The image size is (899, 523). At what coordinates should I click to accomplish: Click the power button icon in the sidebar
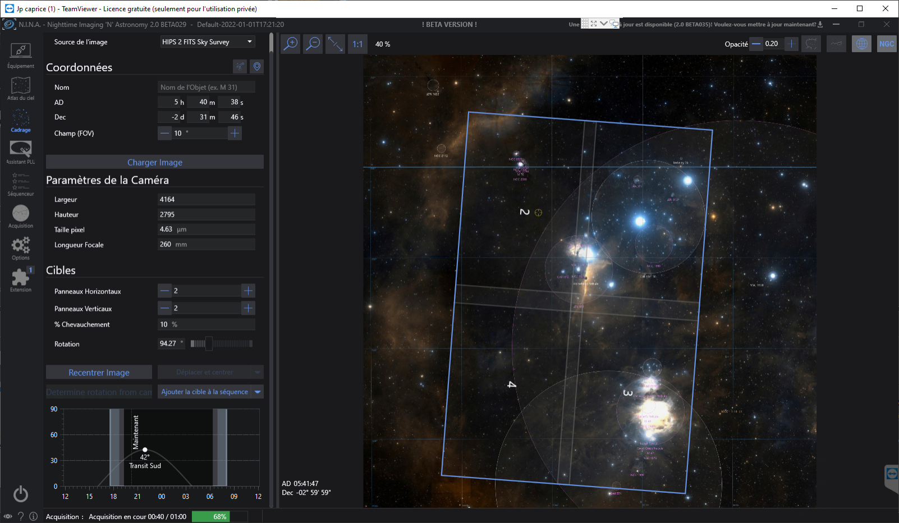(x=21, y=494)
